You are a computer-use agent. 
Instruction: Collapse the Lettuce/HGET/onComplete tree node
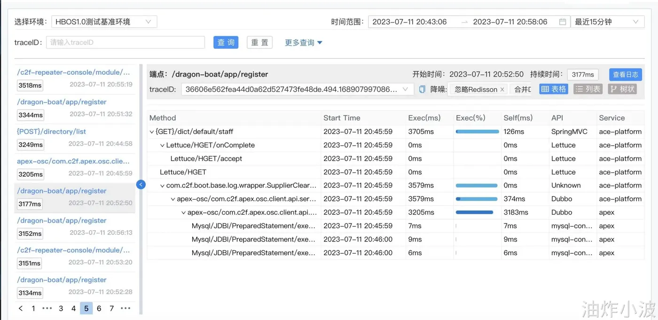[x=162, y=146]
